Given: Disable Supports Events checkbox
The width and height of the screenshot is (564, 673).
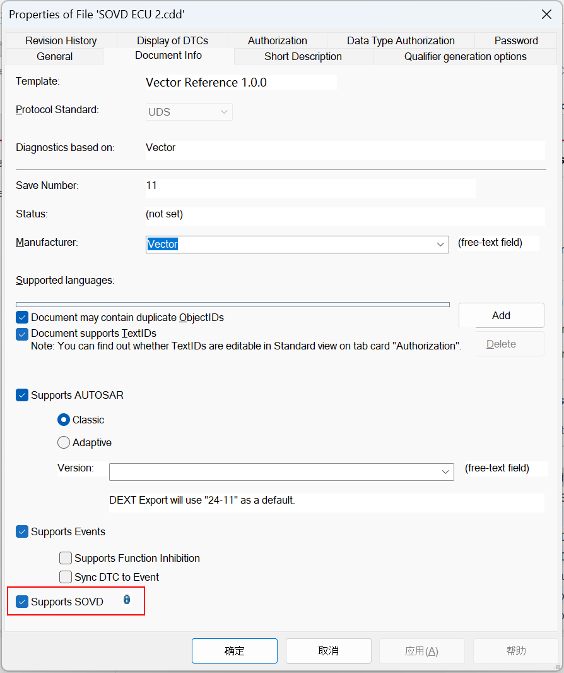Looking at the screenshot, I should coord(22,531).
